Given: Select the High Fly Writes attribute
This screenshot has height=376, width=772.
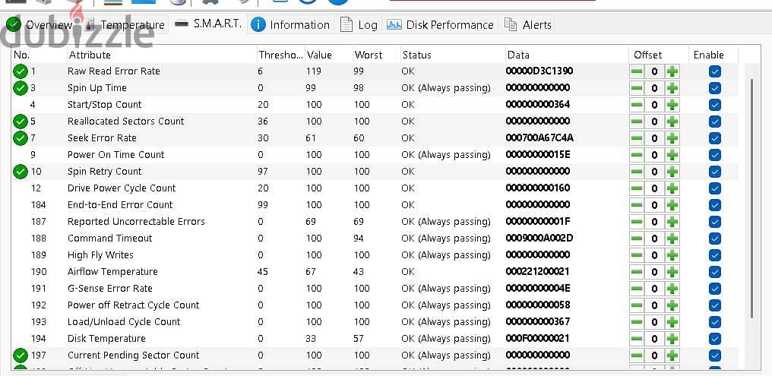Looking at the screenshot, I should pyautogui.click(x=100, y=255).
